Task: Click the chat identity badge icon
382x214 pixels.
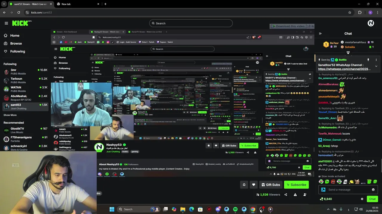Action: [323, 190]
